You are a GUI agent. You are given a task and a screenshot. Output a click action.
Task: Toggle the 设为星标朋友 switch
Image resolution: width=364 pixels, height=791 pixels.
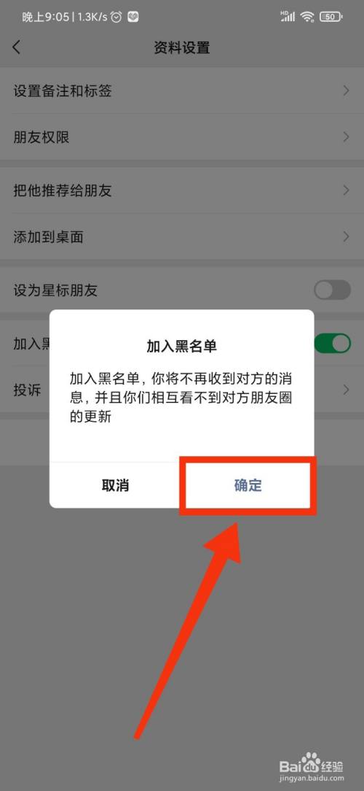pos(332,290)
